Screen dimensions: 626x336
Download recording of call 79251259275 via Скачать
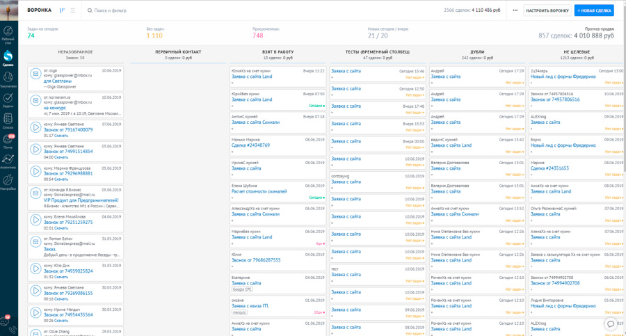tap(61, 228)
